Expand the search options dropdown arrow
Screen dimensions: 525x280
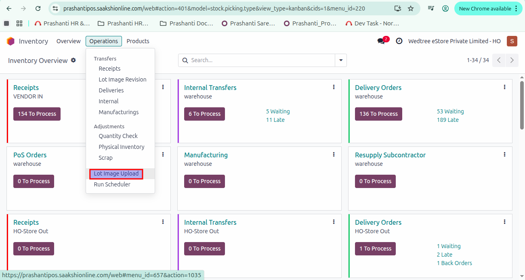click(x=341, y=60)
